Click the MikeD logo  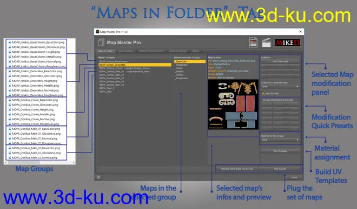[x=287, y=43]
